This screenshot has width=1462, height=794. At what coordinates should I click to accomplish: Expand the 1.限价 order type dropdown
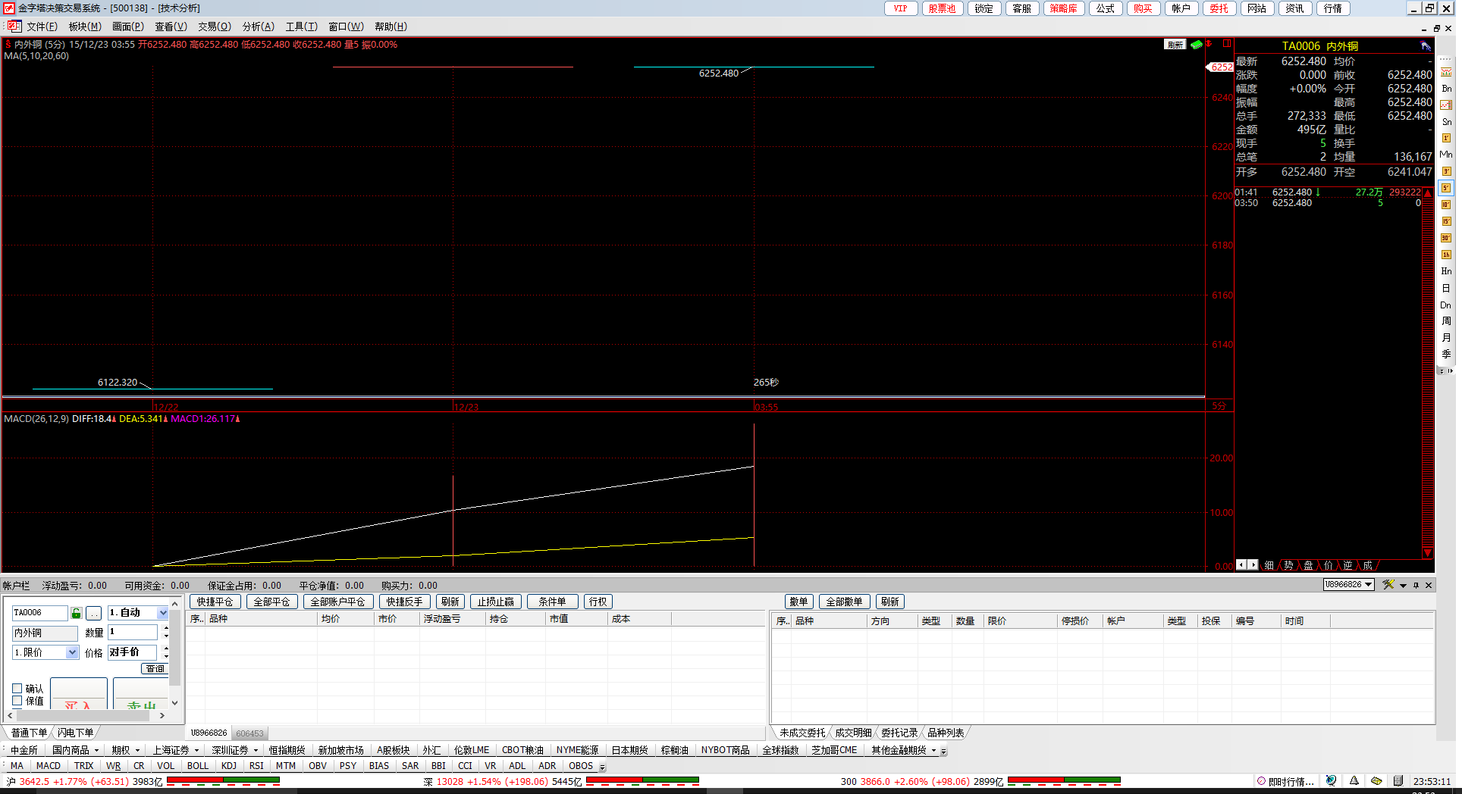72,652
